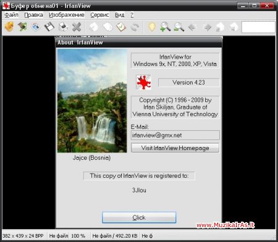Click the Zoom Out magnifier icon
Image resolution: width=278 pixels, height=242 pixels.
click(x=179, y=27)
